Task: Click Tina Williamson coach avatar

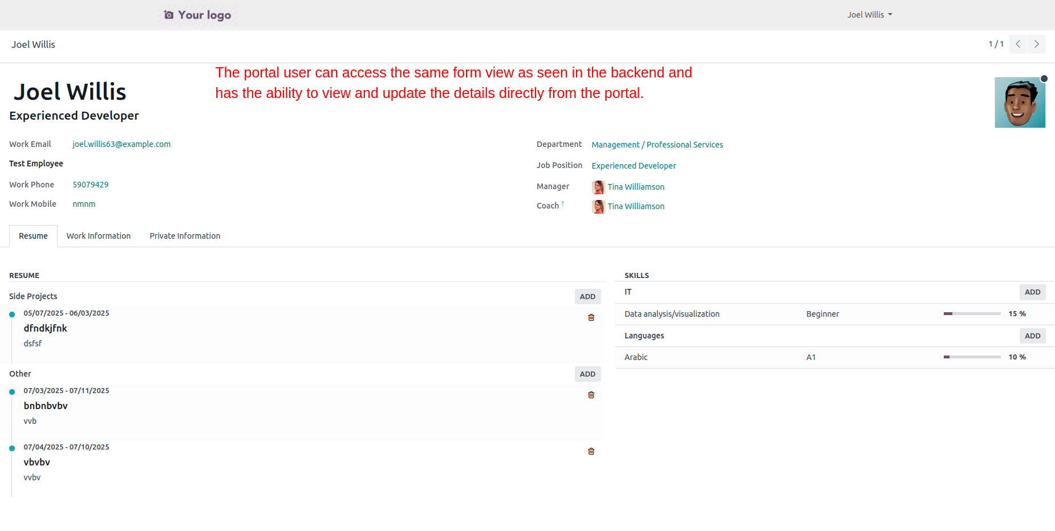Action: coord(598,206)
